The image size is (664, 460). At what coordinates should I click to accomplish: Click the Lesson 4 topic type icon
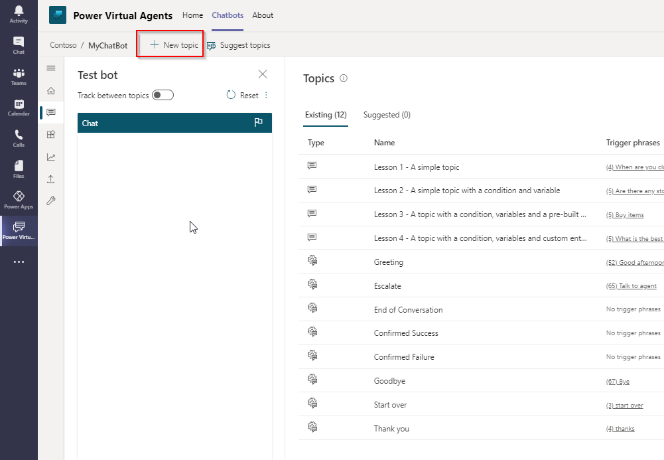pyautogui.click(x=312, y=237)
